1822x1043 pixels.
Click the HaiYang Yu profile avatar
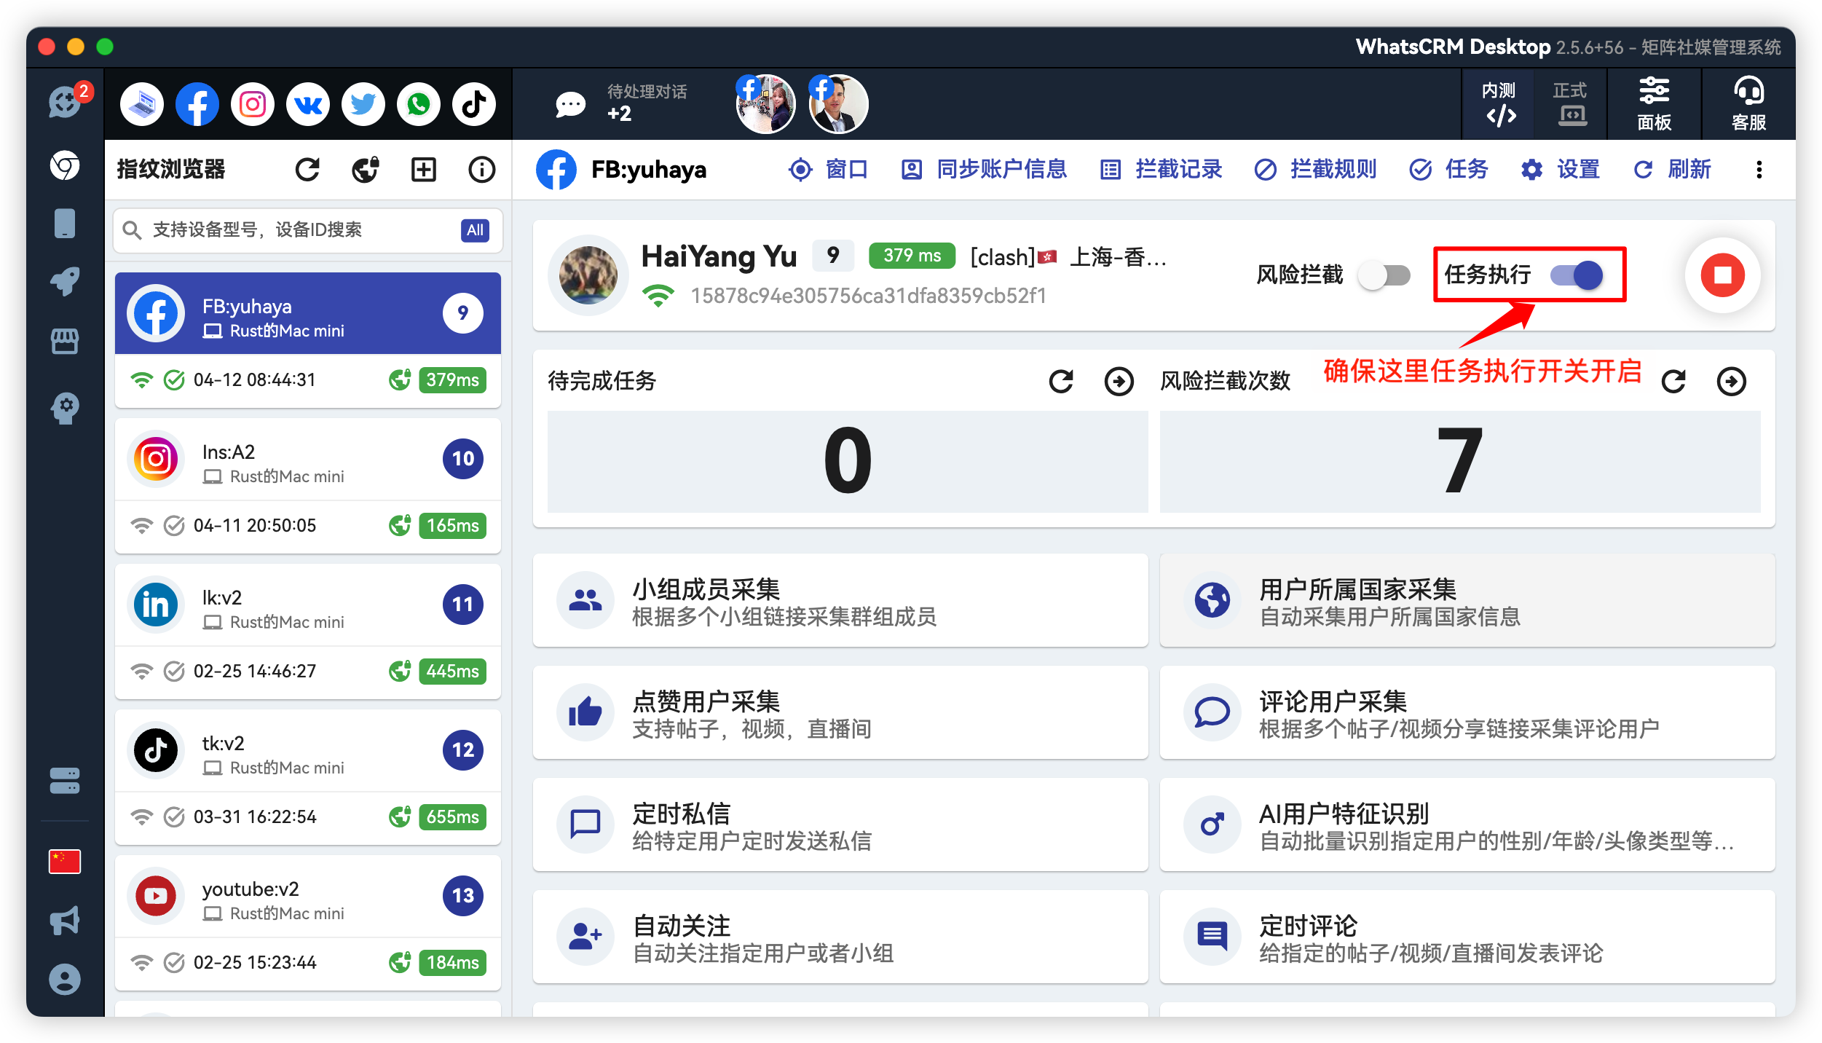588,275
